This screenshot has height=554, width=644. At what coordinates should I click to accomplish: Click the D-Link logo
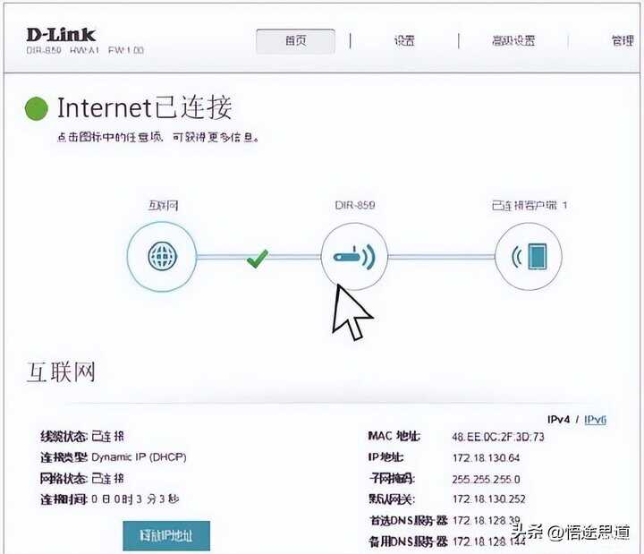click(61, 35)
